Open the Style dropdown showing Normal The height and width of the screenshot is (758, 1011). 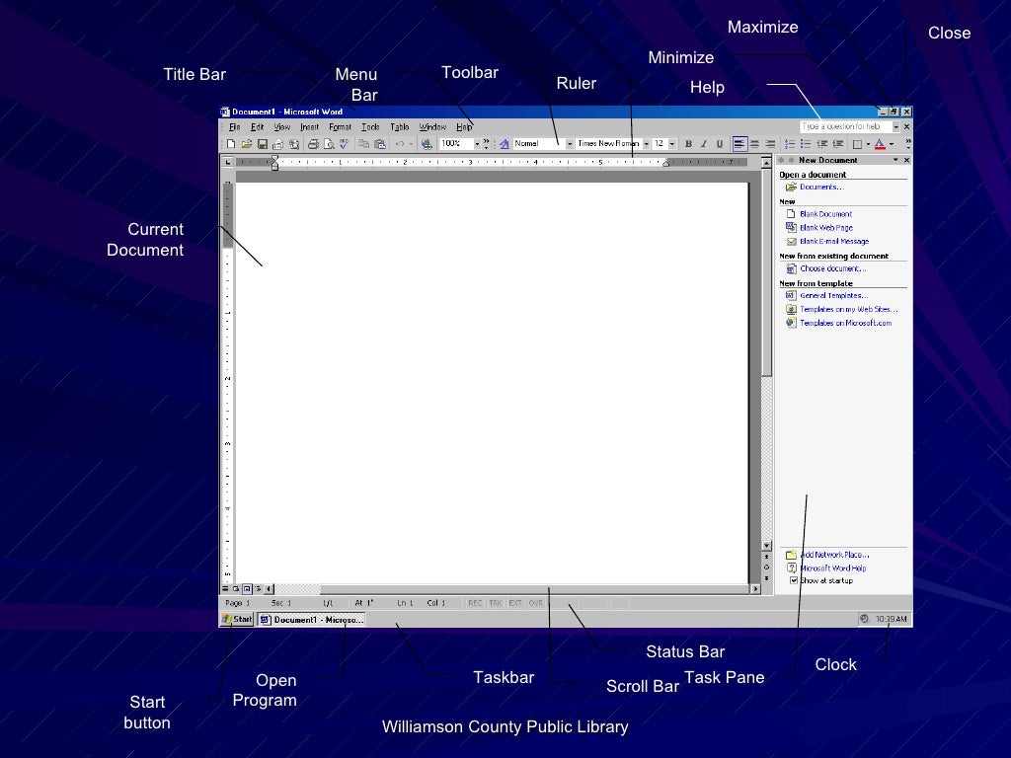pos(570,144)
